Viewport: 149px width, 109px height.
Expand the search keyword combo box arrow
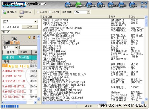pyautogui.click(x=35, y=22)
